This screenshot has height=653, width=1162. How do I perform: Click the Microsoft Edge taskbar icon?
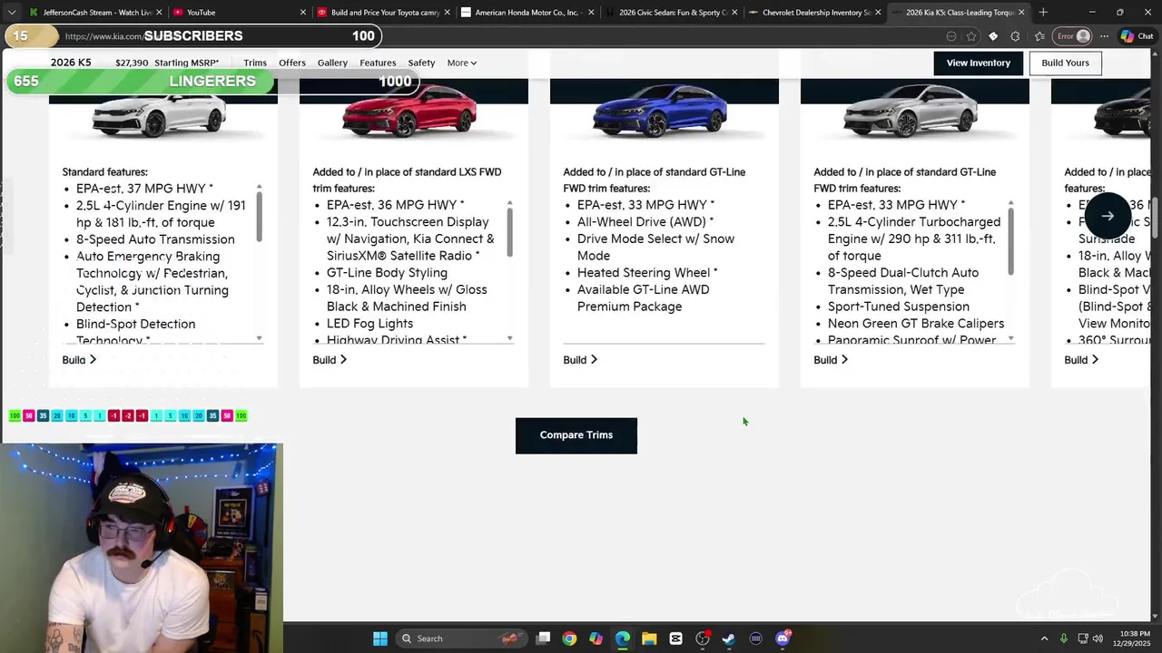point(623,638)
